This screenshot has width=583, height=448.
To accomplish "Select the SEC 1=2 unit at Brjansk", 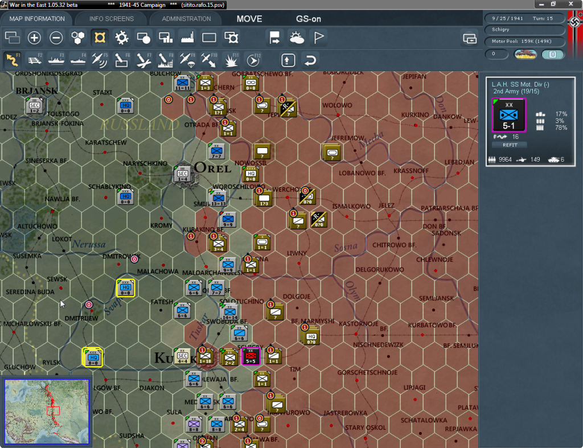I will tap(35, 106).
